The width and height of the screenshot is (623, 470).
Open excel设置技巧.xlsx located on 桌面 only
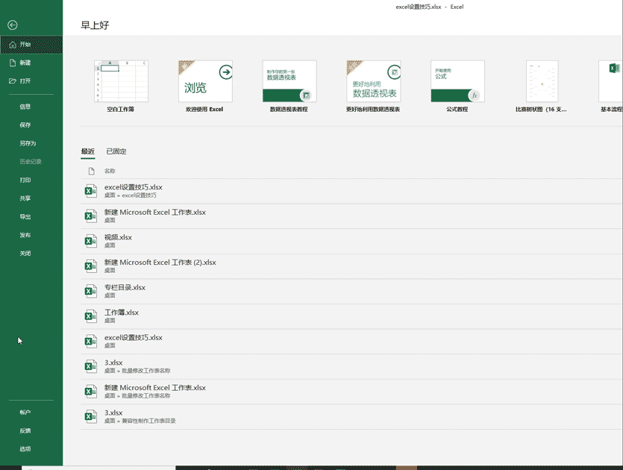tap(351, 341)
